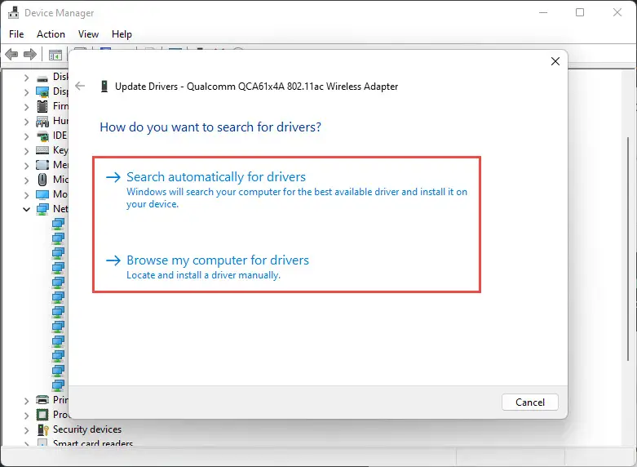The width and height of the screenshot is (637, 467).
Task: Open the File menu
Action: point(16,34)
